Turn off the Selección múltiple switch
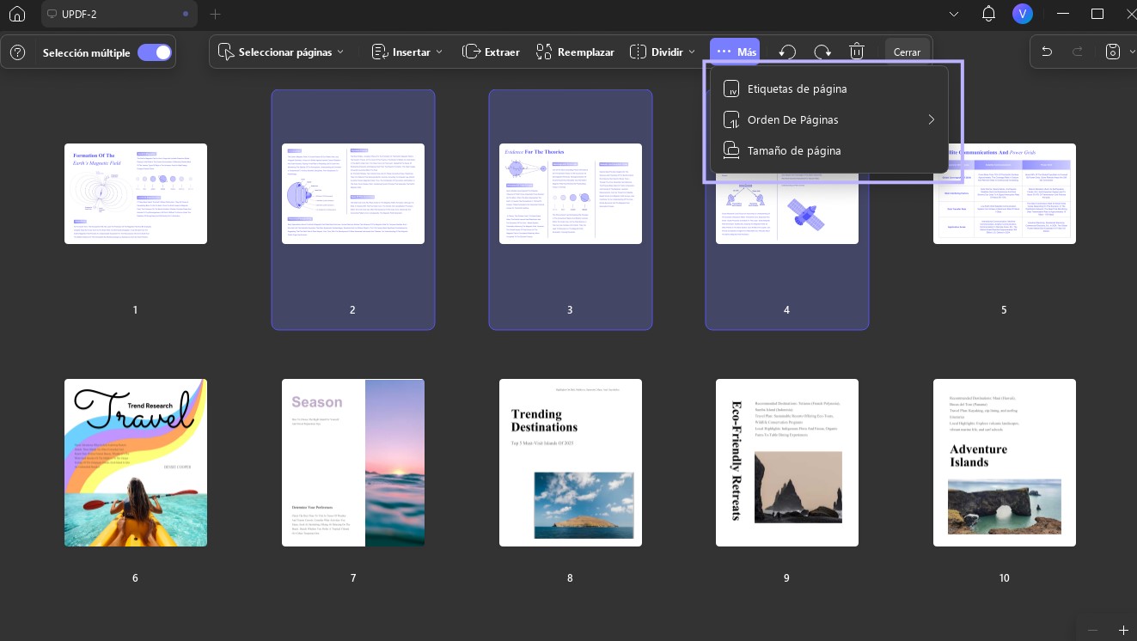 (x=155, y=52)
